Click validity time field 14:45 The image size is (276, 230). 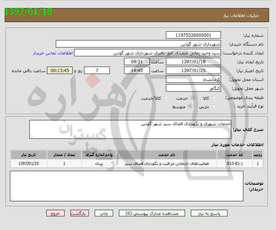click(x=137, y=70)
